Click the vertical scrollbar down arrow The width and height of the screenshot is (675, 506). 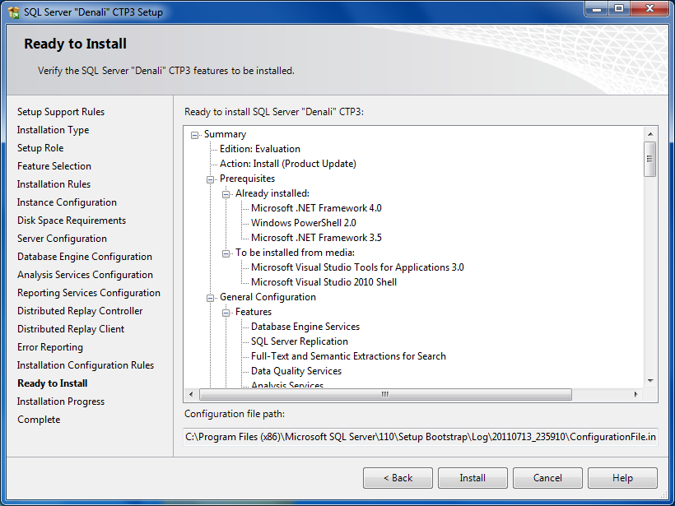[650, 381]
